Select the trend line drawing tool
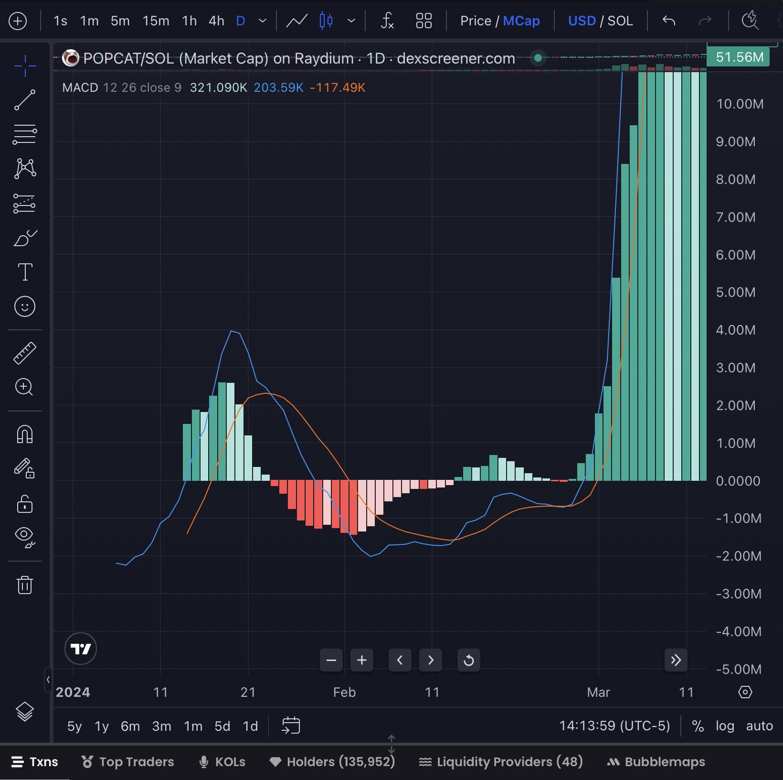The image size is (783, 780). (25, 100)
